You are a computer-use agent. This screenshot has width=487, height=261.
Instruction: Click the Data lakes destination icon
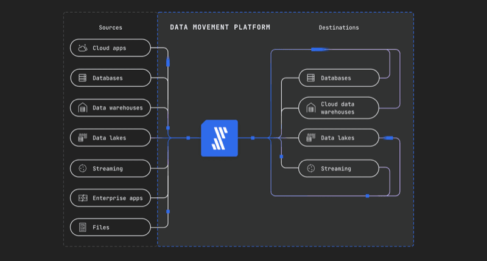point(310,138)
